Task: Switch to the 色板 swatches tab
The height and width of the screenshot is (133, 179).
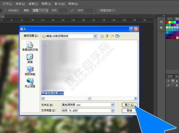Action: (x=177, y=19)
